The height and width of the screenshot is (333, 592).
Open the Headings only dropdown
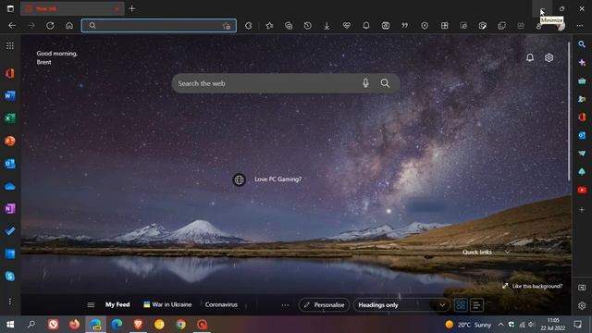coord(401,304)
